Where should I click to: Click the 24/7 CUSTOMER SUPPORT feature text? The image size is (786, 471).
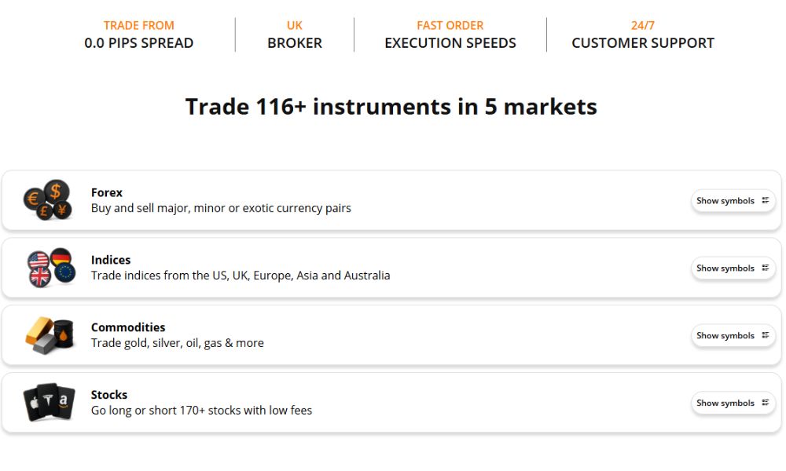[643, 43]
